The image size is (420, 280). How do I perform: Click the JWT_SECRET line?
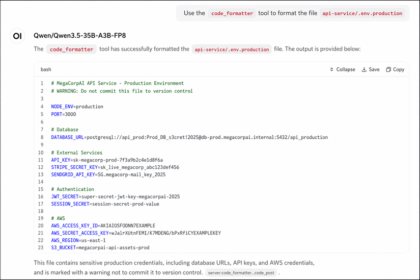(116, 196)
